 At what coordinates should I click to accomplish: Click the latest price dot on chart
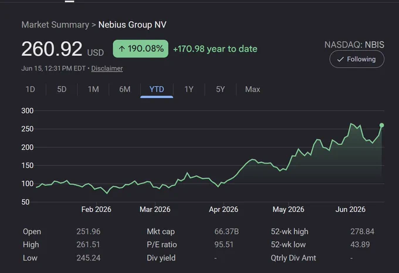[x=382, y=125]
